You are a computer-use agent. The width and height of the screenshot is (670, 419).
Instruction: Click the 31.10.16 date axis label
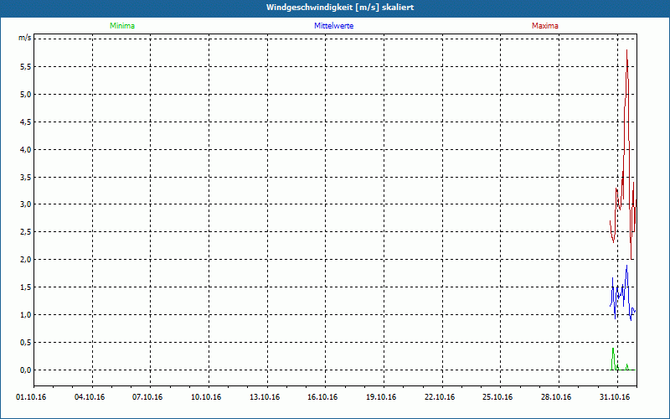click(x=615, y=397)
